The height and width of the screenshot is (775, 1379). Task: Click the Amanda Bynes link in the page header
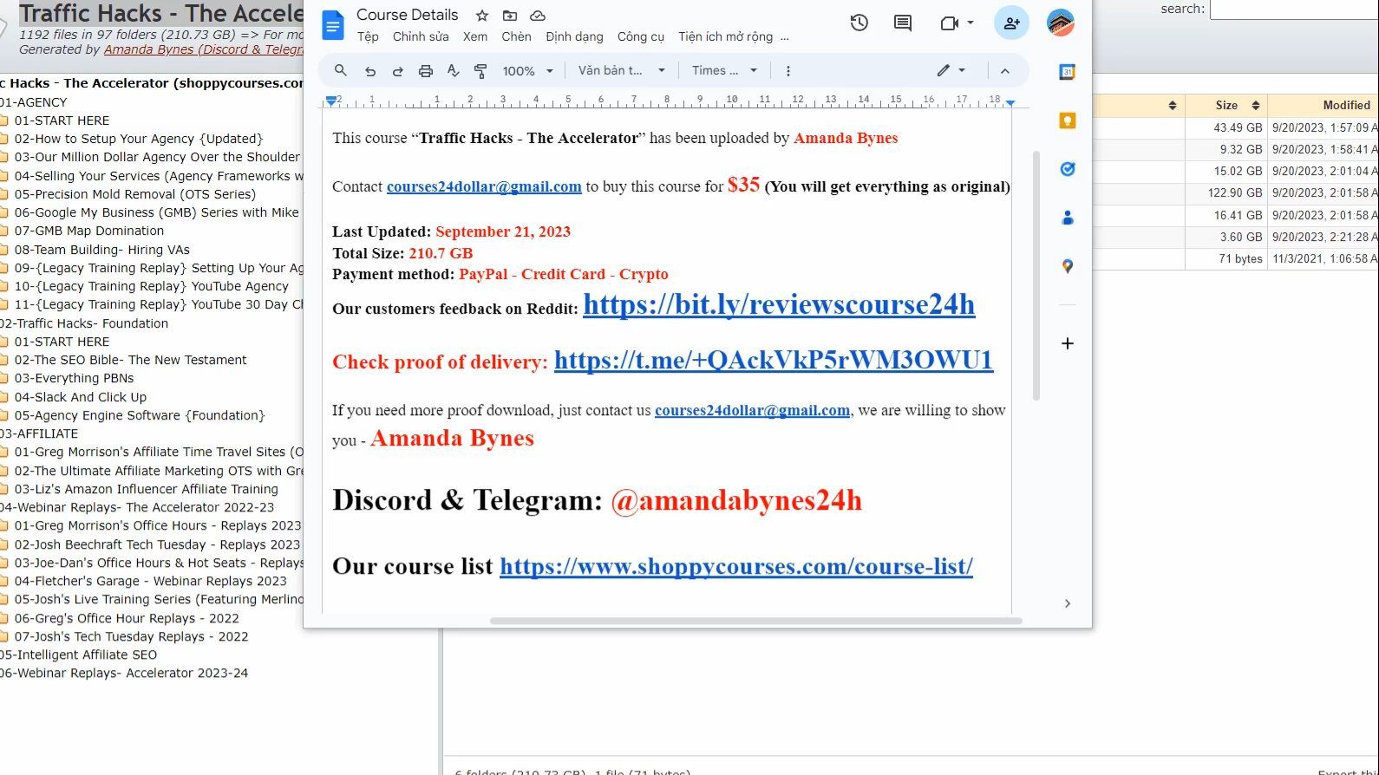click(204, 49)
